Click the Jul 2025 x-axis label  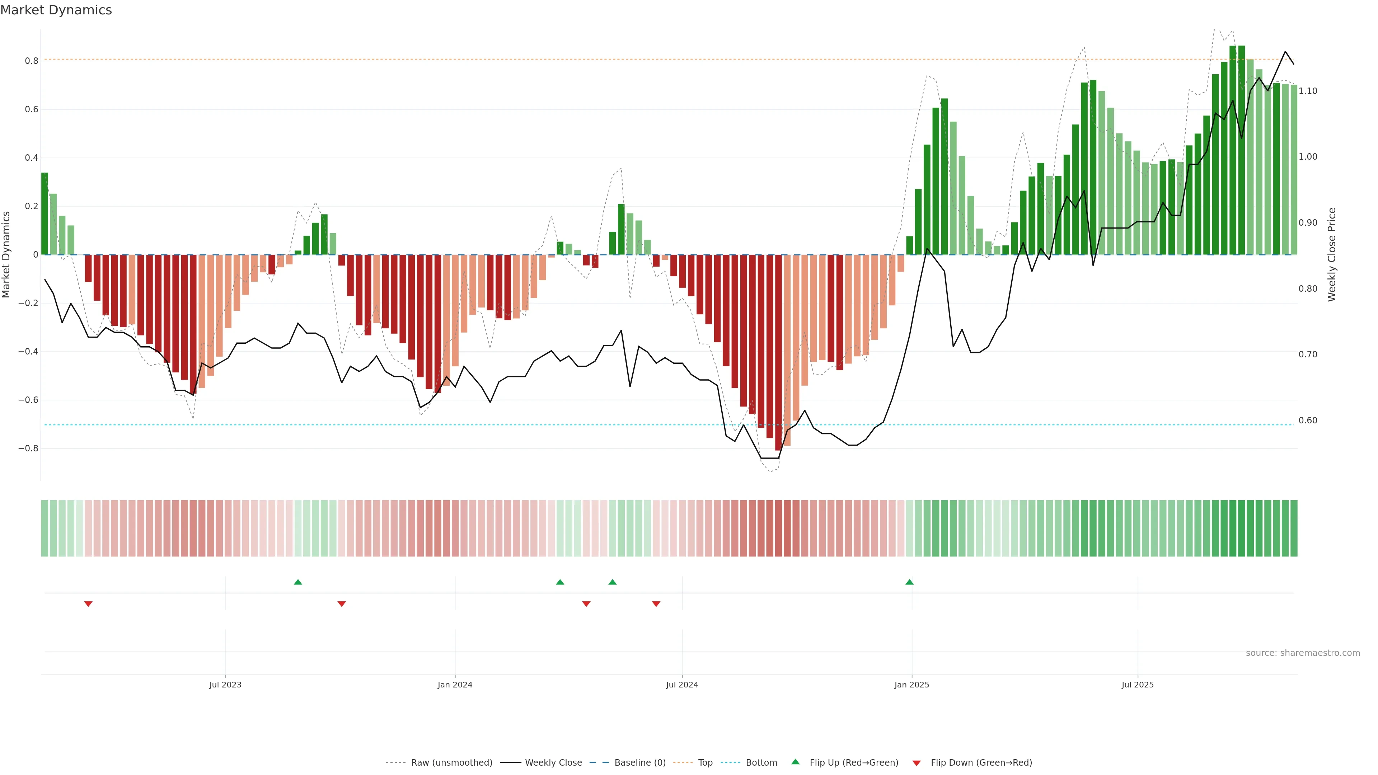pyautogui.click(x=1137, y=685)
